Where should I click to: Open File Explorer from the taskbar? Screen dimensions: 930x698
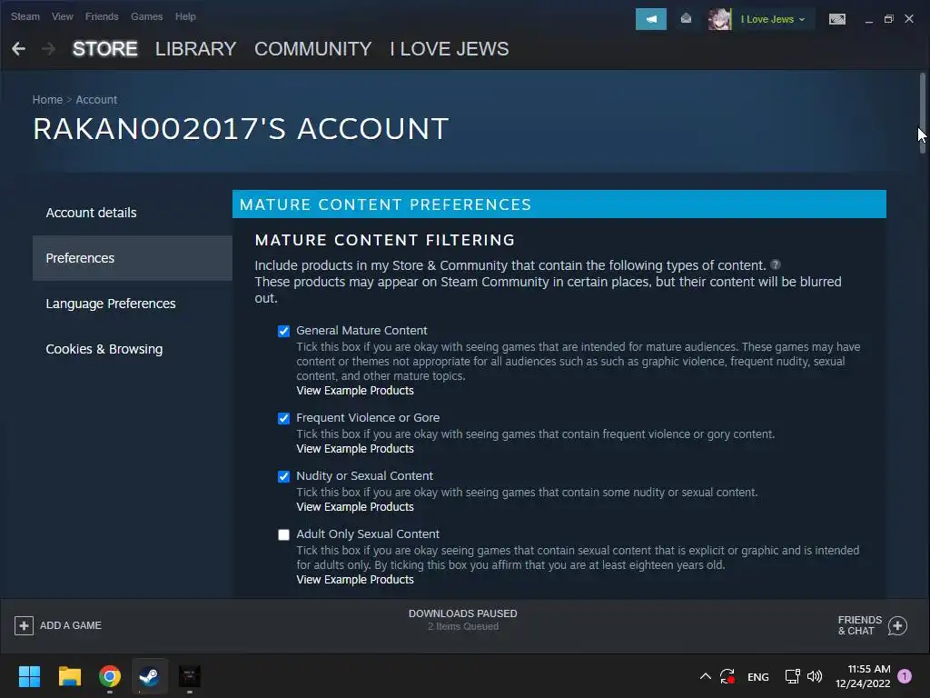click(69, 676)
